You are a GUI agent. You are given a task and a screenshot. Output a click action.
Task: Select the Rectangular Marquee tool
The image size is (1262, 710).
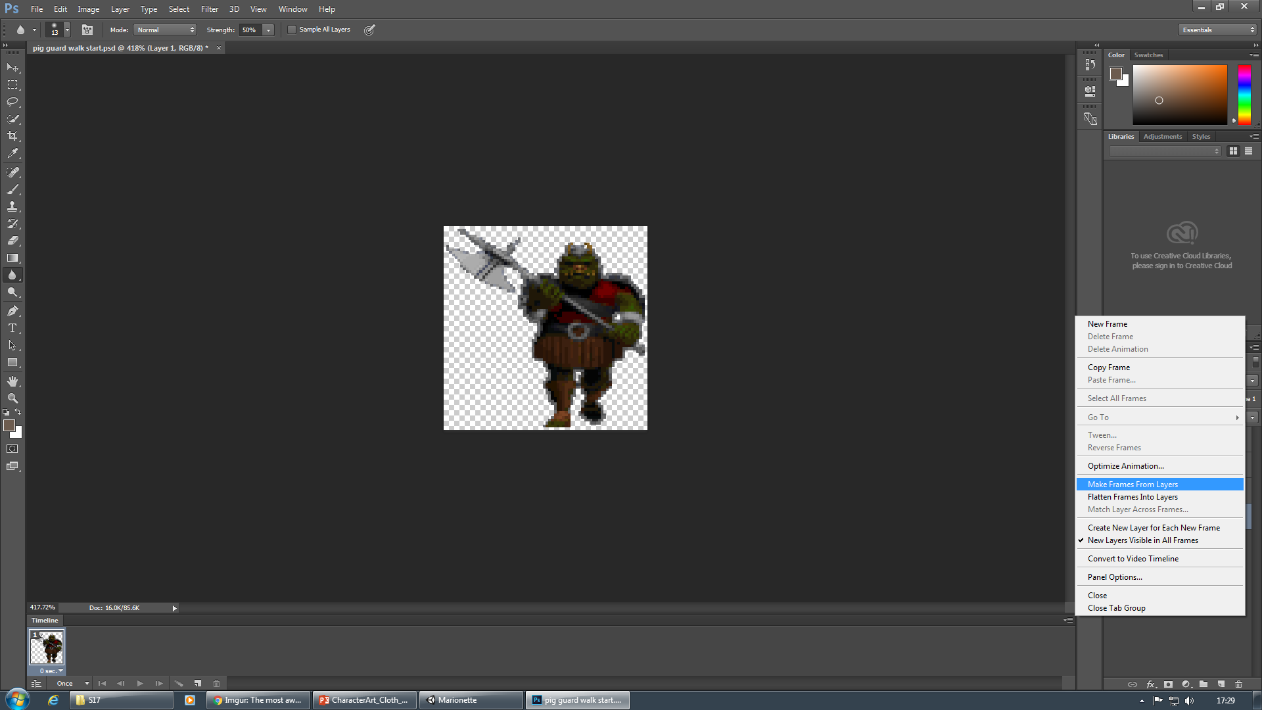[12, 85]
